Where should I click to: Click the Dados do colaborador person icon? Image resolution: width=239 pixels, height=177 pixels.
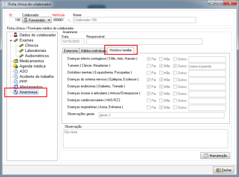coord(16,35)
